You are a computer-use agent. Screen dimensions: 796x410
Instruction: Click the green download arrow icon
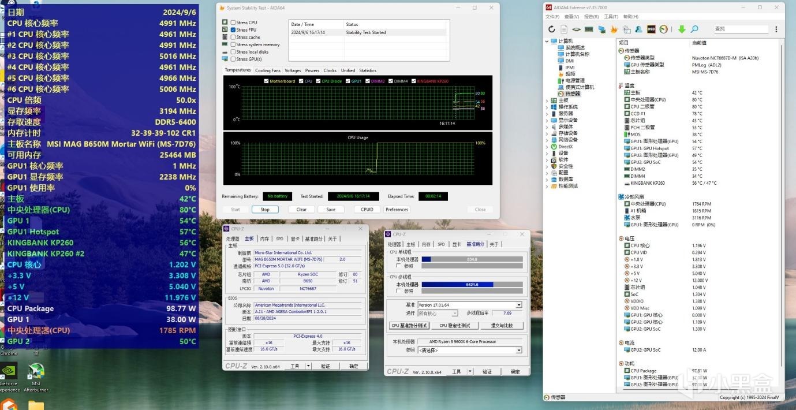point(682,29)
